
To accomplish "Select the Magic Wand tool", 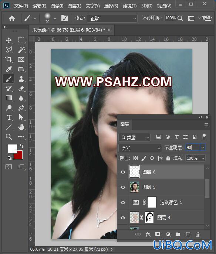I will click(21, 50).
